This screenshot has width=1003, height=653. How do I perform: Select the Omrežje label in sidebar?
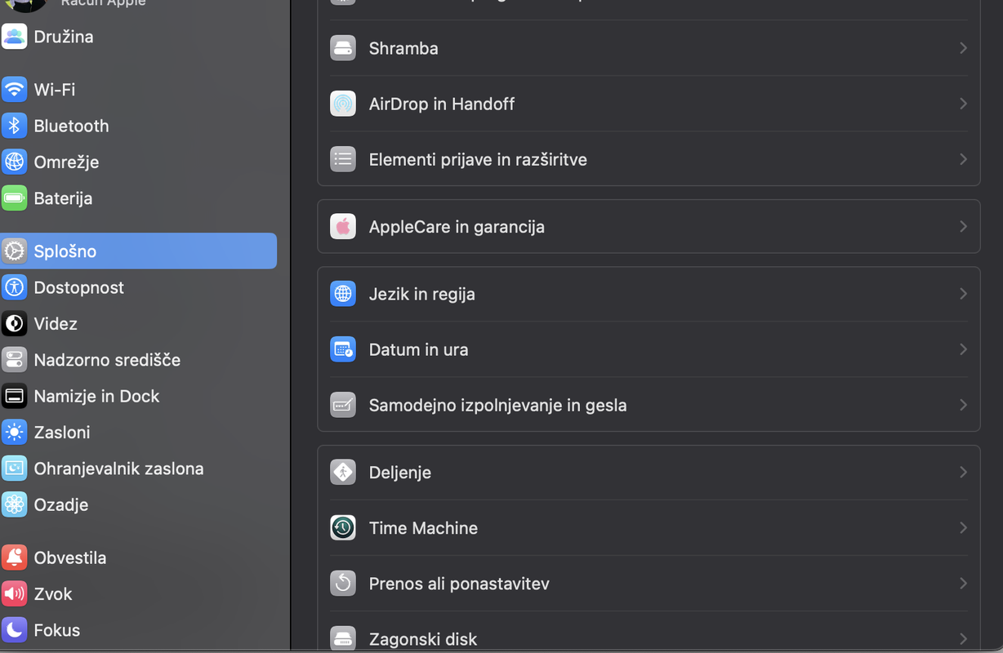click(x=66, y=162)
